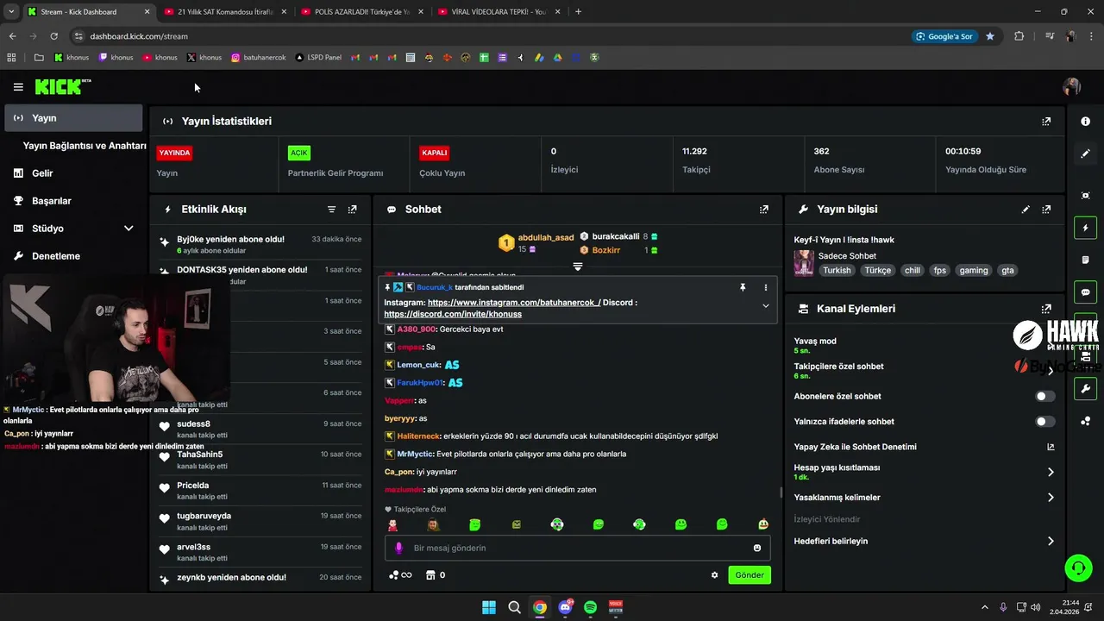
Task: Click the lightning bolt icon in right sidebar
Action: [1085, 228]
